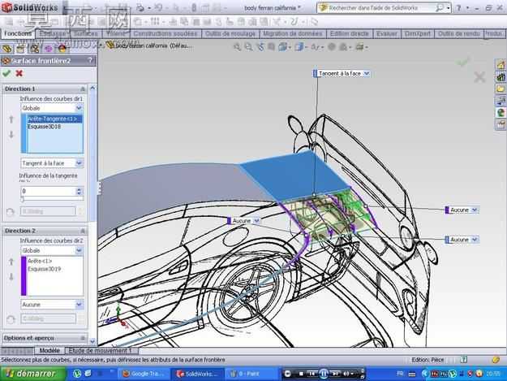Screen dimensions: 507x381
Task: Select Esquisse3D19 in Direction 2 list
Action: click(x=45, y=269)
